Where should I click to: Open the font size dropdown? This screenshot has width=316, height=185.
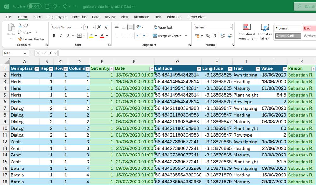click(x=94, y=27)
